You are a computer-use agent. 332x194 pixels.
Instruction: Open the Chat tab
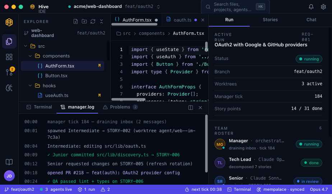point(311,20)
